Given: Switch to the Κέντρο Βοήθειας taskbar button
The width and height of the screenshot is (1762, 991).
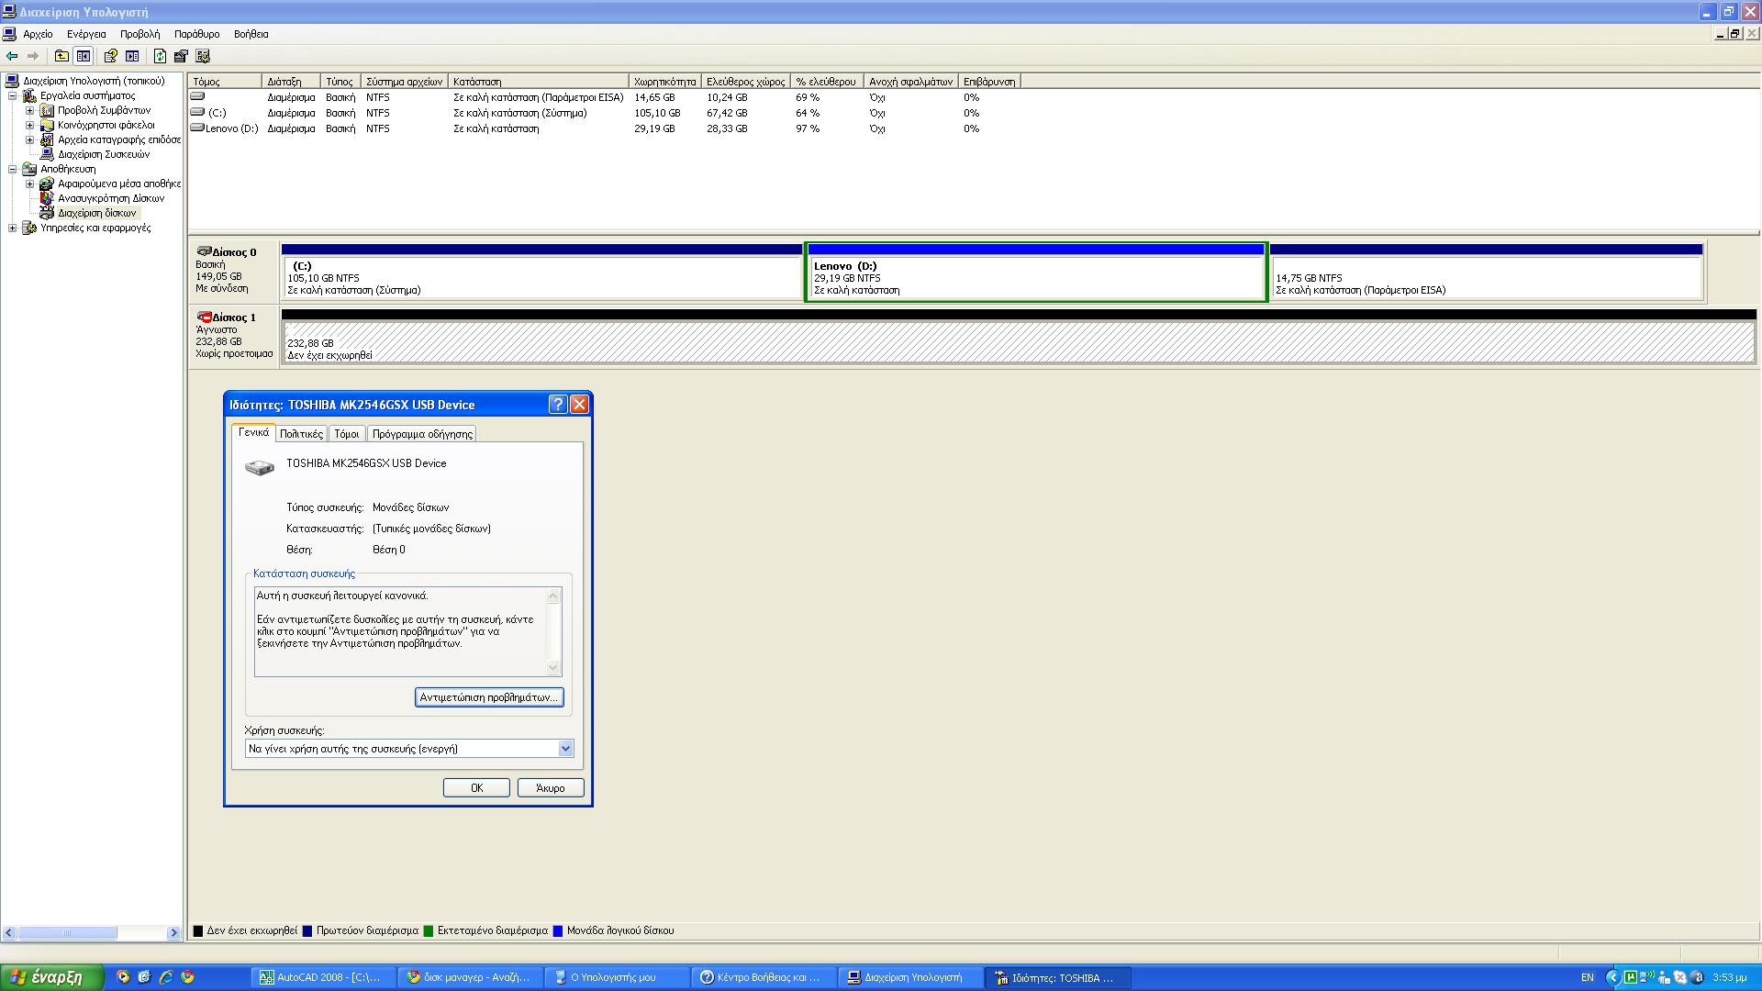Looking at the screenshot, I should click(x=764, y=978).
